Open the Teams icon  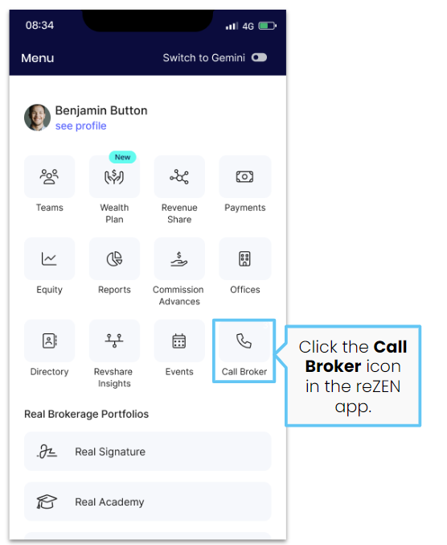coord(49,176)
